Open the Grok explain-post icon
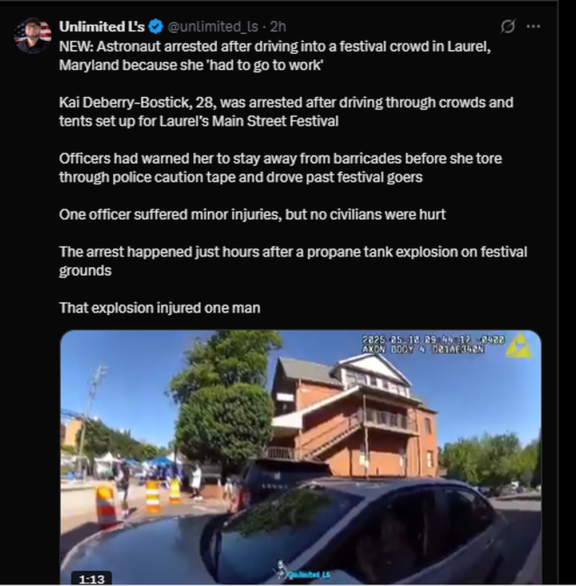This screenshot has width=576, height=586. point(508,26)
